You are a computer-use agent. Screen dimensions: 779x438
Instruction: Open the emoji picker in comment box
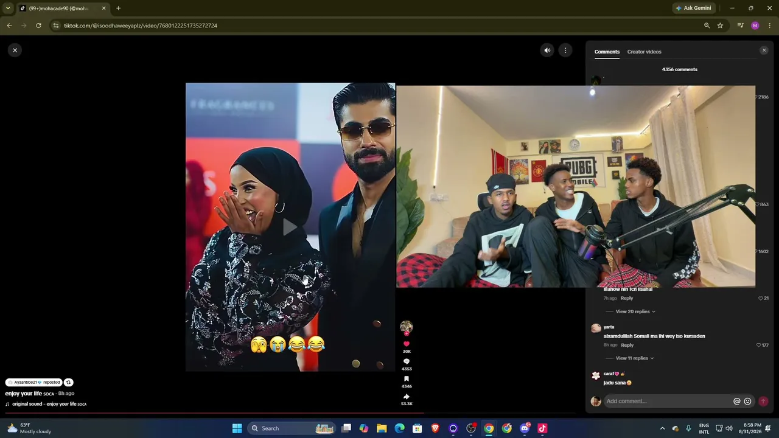coord(747,401)
